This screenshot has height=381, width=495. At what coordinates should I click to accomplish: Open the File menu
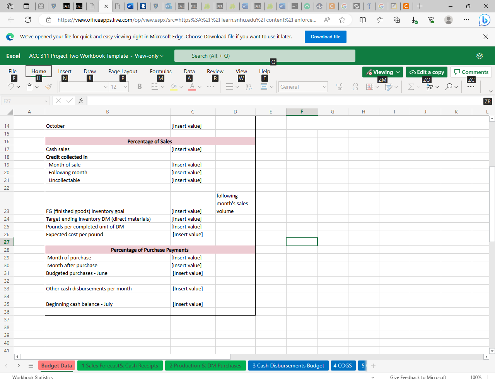click(x=12, y=71)
